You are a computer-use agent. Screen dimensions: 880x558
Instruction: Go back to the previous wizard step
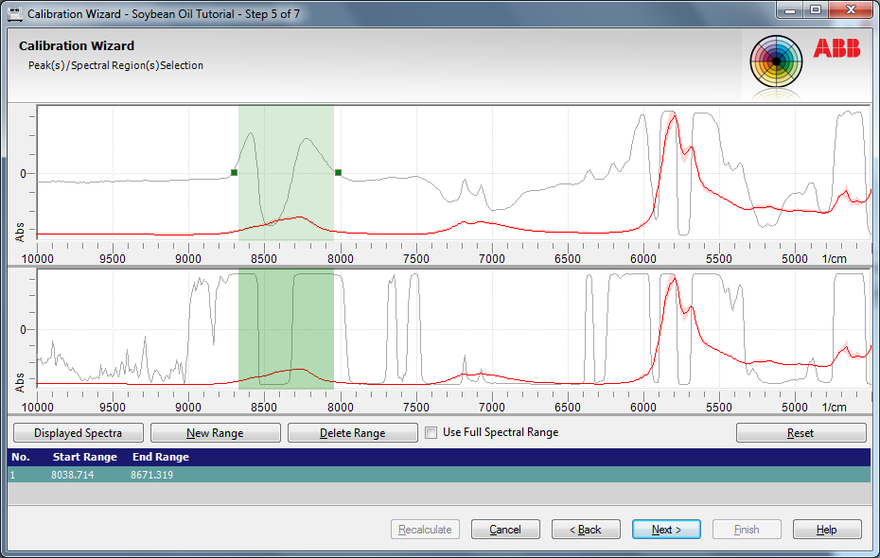pos(586,530)
